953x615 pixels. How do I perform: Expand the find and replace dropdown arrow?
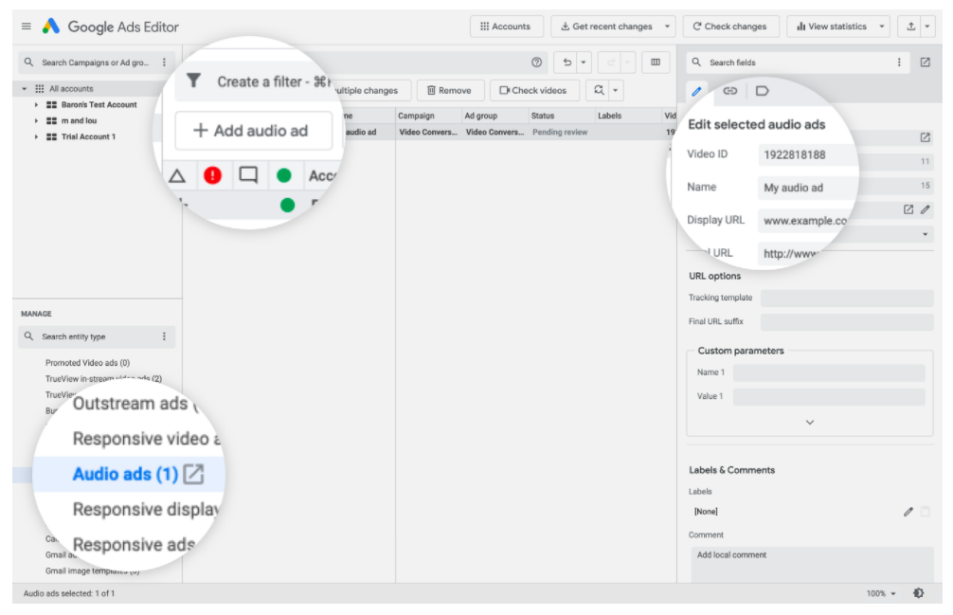(x=615, y=90)
